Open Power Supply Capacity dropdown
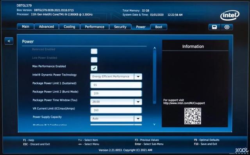250x155 pixels. [116, 118]
